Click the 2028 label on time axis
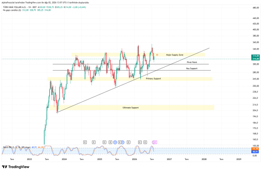This screenshot has height=172, width=262. coord(204,159)
